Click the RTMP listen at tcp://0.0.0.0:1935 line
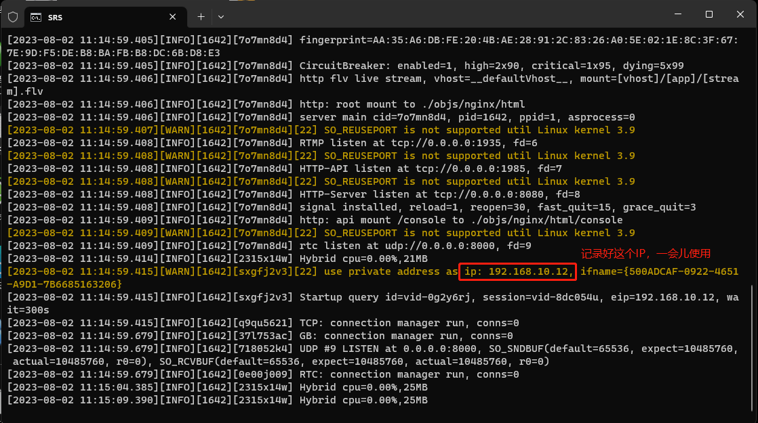 418,143
